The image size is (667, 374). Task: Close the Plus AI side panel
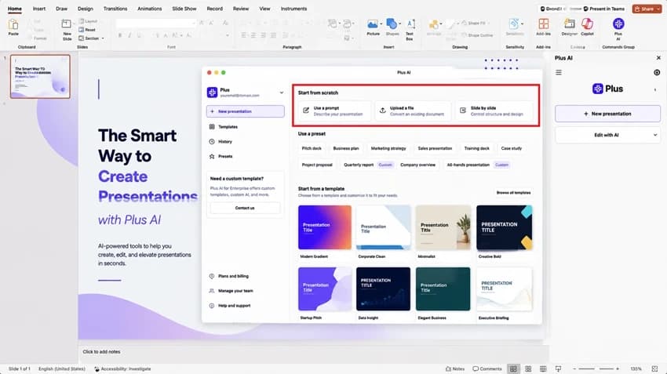(x=658, y=58)
